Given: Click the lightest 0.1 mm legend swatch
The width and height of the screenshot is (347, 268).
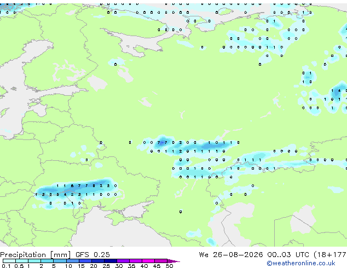Looking at the screenshot, I should pos(9,261).
